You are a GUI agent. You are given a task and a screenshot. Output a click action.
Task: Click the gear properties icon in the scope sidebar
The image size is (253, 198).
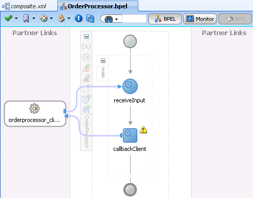pyautogui.click(x=86, y=57)
